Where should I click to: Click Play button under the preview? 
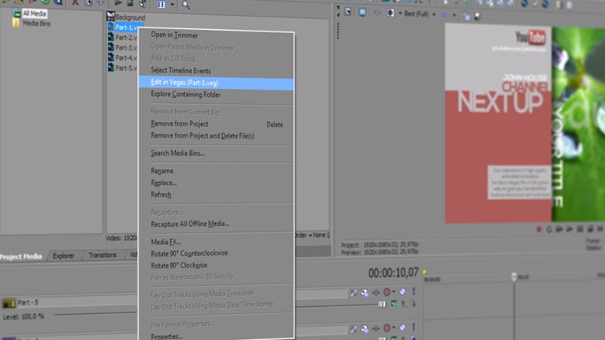570,229
